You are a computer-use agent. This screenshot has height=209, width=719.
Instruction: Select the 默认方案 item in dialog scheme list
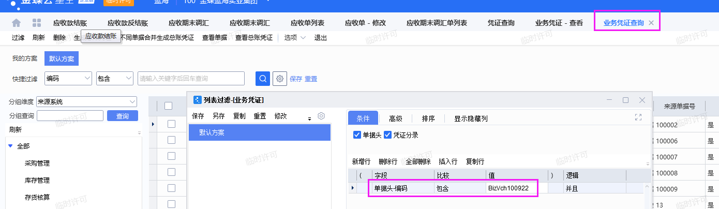click(260, 132)
